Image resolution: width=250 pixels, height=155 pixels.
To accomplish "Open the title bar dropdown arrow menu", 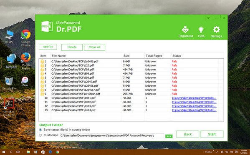I will tap(208, 18).
